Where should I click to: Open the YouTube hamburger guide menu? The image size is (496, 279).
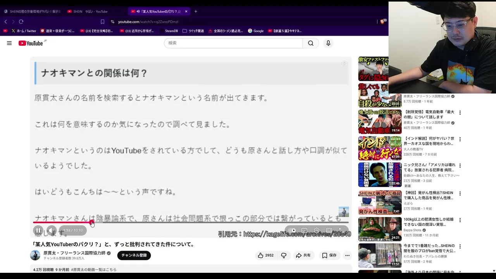pos(9,43)
